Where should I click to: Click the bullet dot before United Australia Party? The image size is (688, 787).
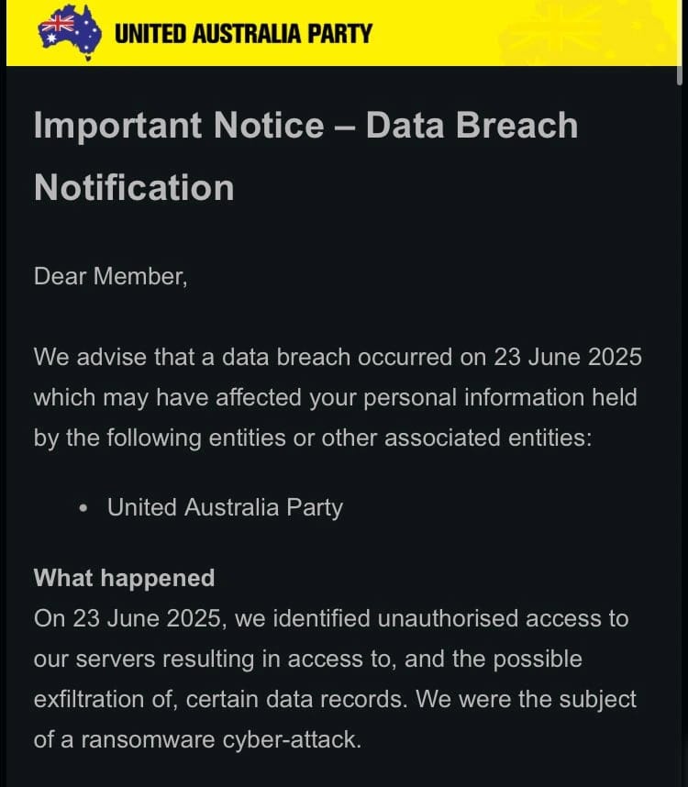[x=83, y=508]
